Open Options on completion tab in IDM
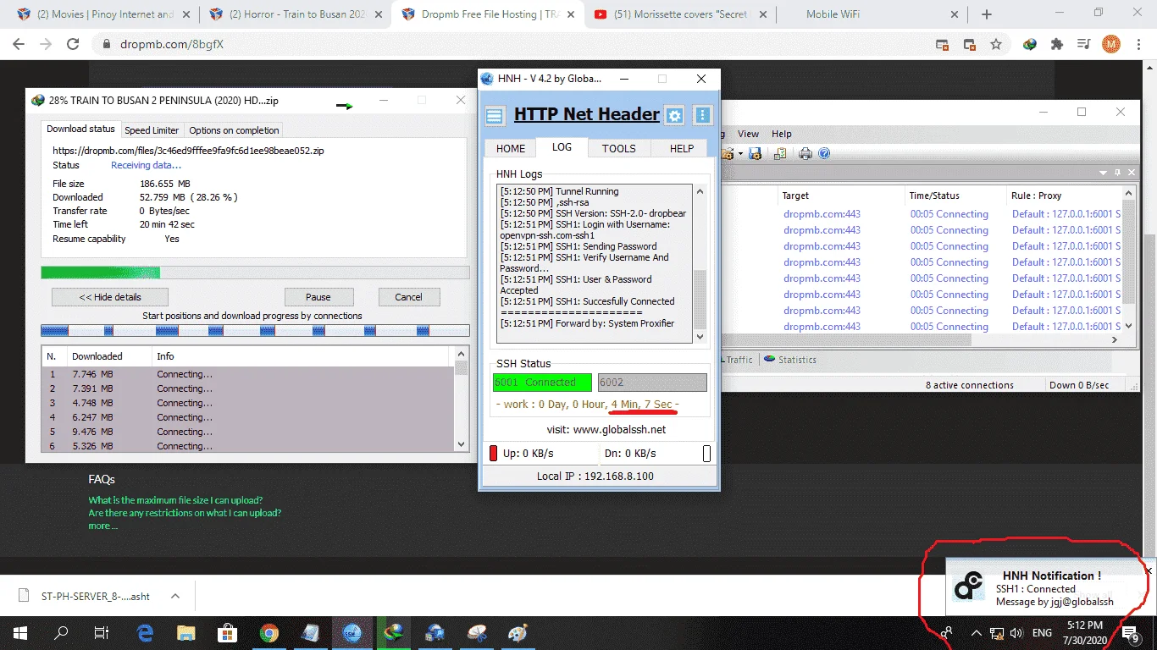The height and width of the screenshot is (650, 1157). [234, 130]
